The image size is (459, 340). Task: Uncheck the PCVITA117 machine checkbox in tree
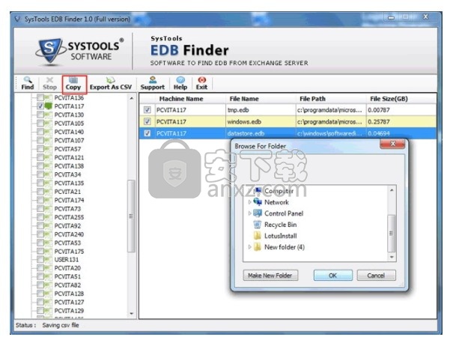point(40,106)
